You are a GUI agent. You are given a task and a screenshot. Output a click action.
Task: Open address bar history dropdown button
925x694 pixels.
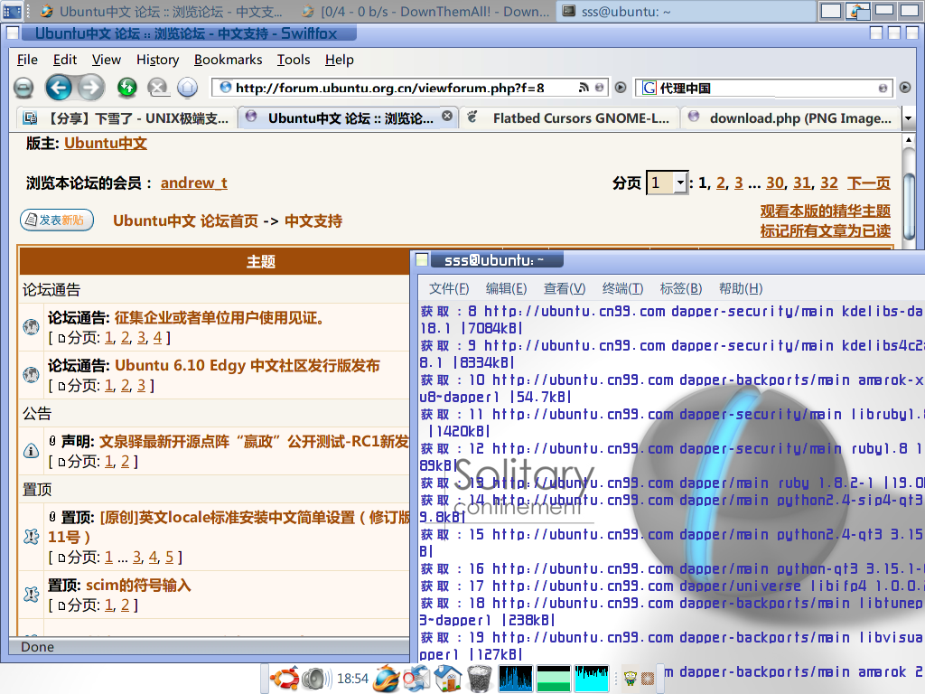(x=600, y=88)
